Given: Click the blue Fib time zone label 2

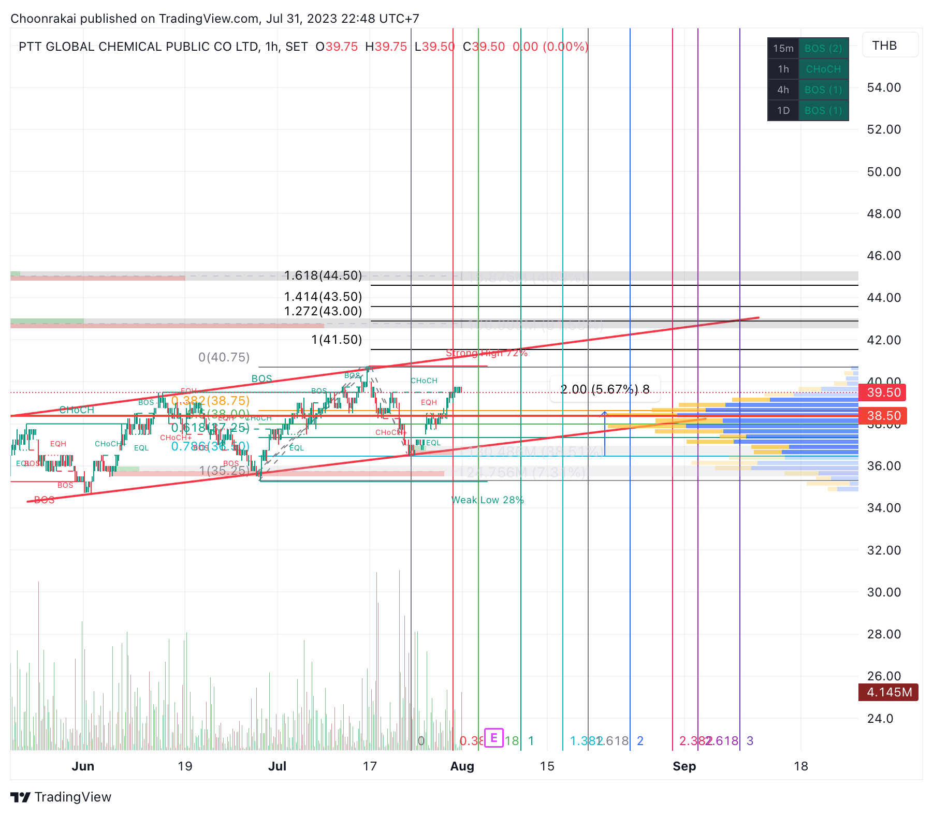Looking at the screenshot, I should coord(640,741).
